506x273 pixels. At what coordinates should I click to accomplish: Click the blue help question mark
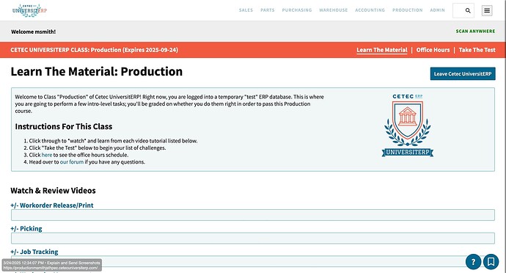474,261
